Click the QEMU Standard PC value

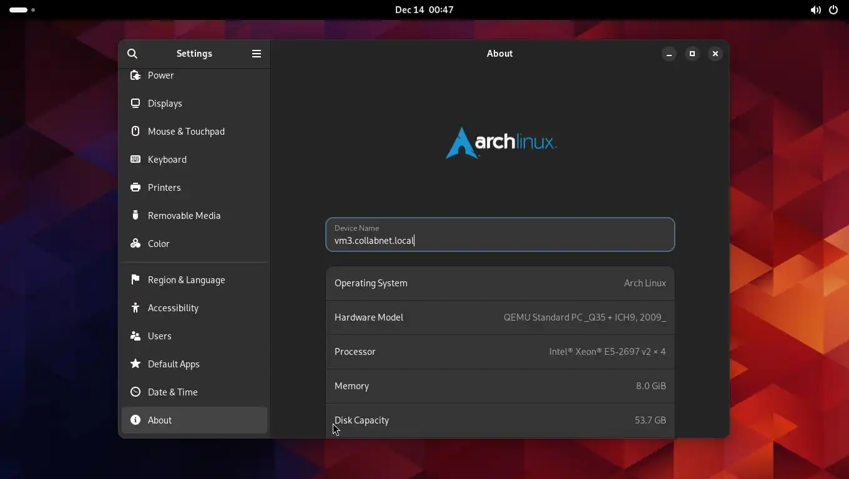[x=585, y=317]
